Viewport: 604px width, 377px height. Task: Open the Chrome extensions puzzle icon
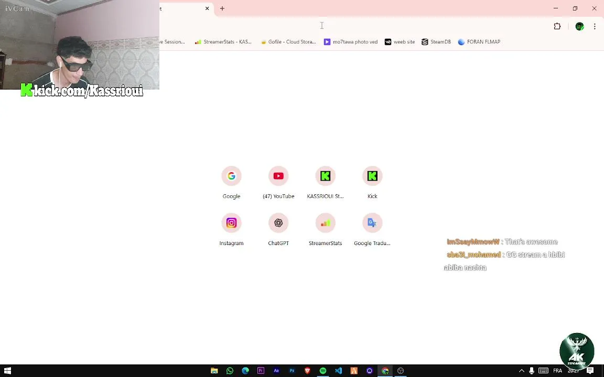(x=557, y=26)
